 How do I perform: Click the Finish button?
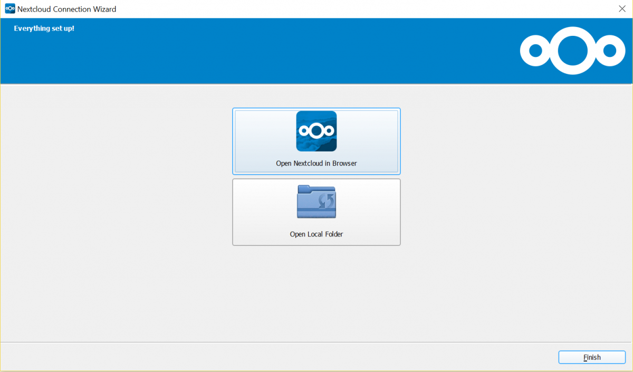pyautogui.click(x=592, y=357)
